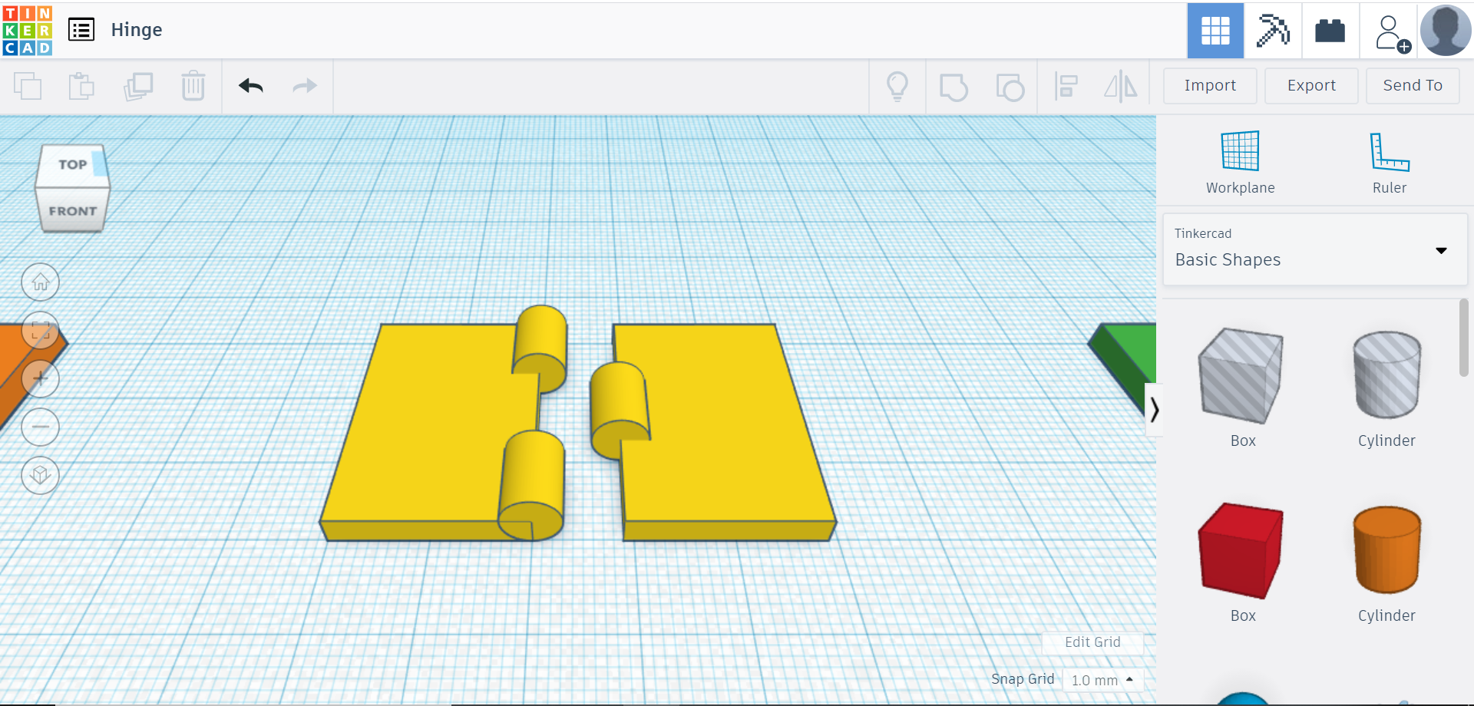This screenshot has width=1474, height=706.
Task: Toggle perspective view with the bottom nav icon
Action: pyautogui.click(x=40, y=476)
